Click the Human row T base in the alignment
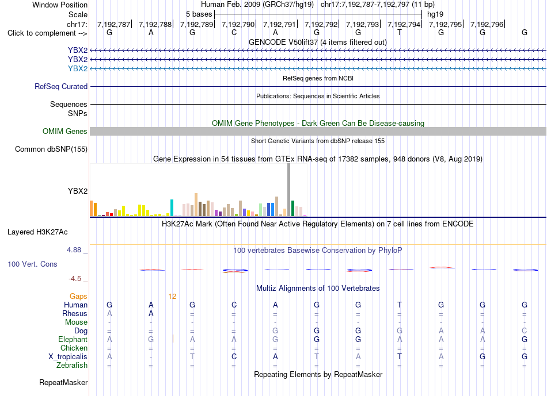This screenshot has height=396, width=547. point(400,305)
